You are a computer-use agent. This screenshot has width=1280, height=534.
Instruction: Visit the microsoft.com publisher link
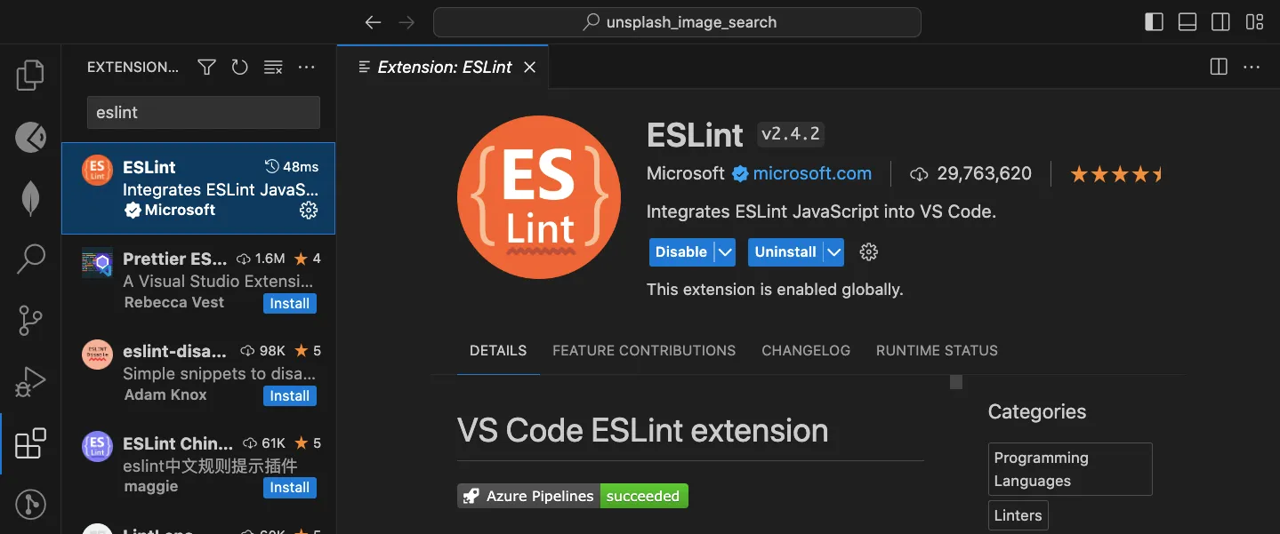coord(811,173)
